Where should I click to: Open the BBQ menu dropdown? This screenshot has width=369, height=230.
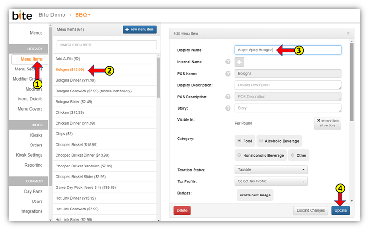click(x=83, y=15)
